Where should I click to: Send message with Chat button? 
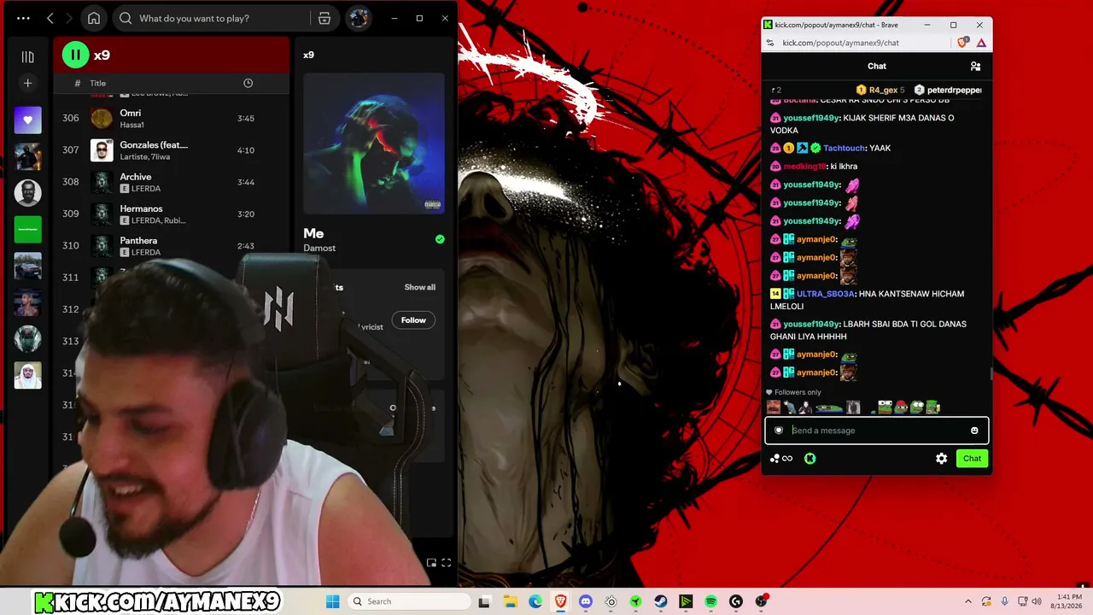click(x=972, y=459)
